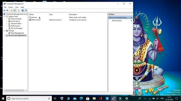Toggle Show/Hide Action Pane toolbar icon
This screenshot has width=181, height=101.
coord(26,11)
